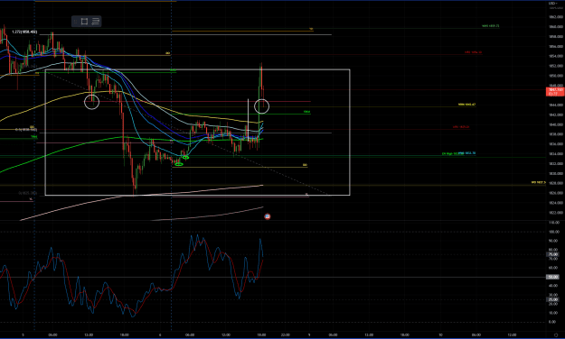Click the date label 10 on time axis
The image size is (565, 339).
(x=440, y=334)
